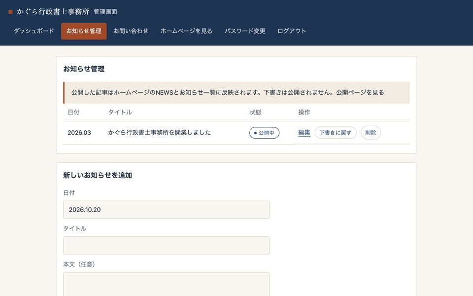The image size is (473, 296).
Task: Click the date cell 2026.03
Action: tap(79, 133)
